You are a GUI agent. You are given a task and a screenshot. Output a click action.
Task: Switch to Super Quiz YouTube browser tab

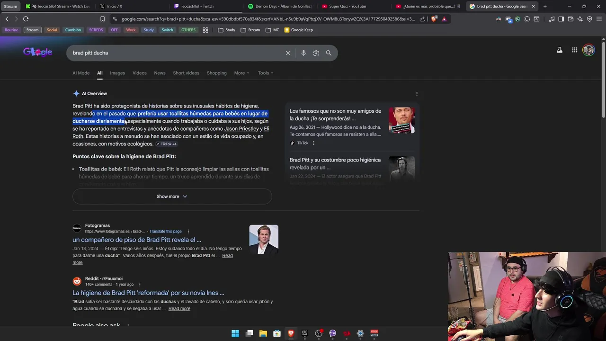pyautogui.click(x=354, y=6)
